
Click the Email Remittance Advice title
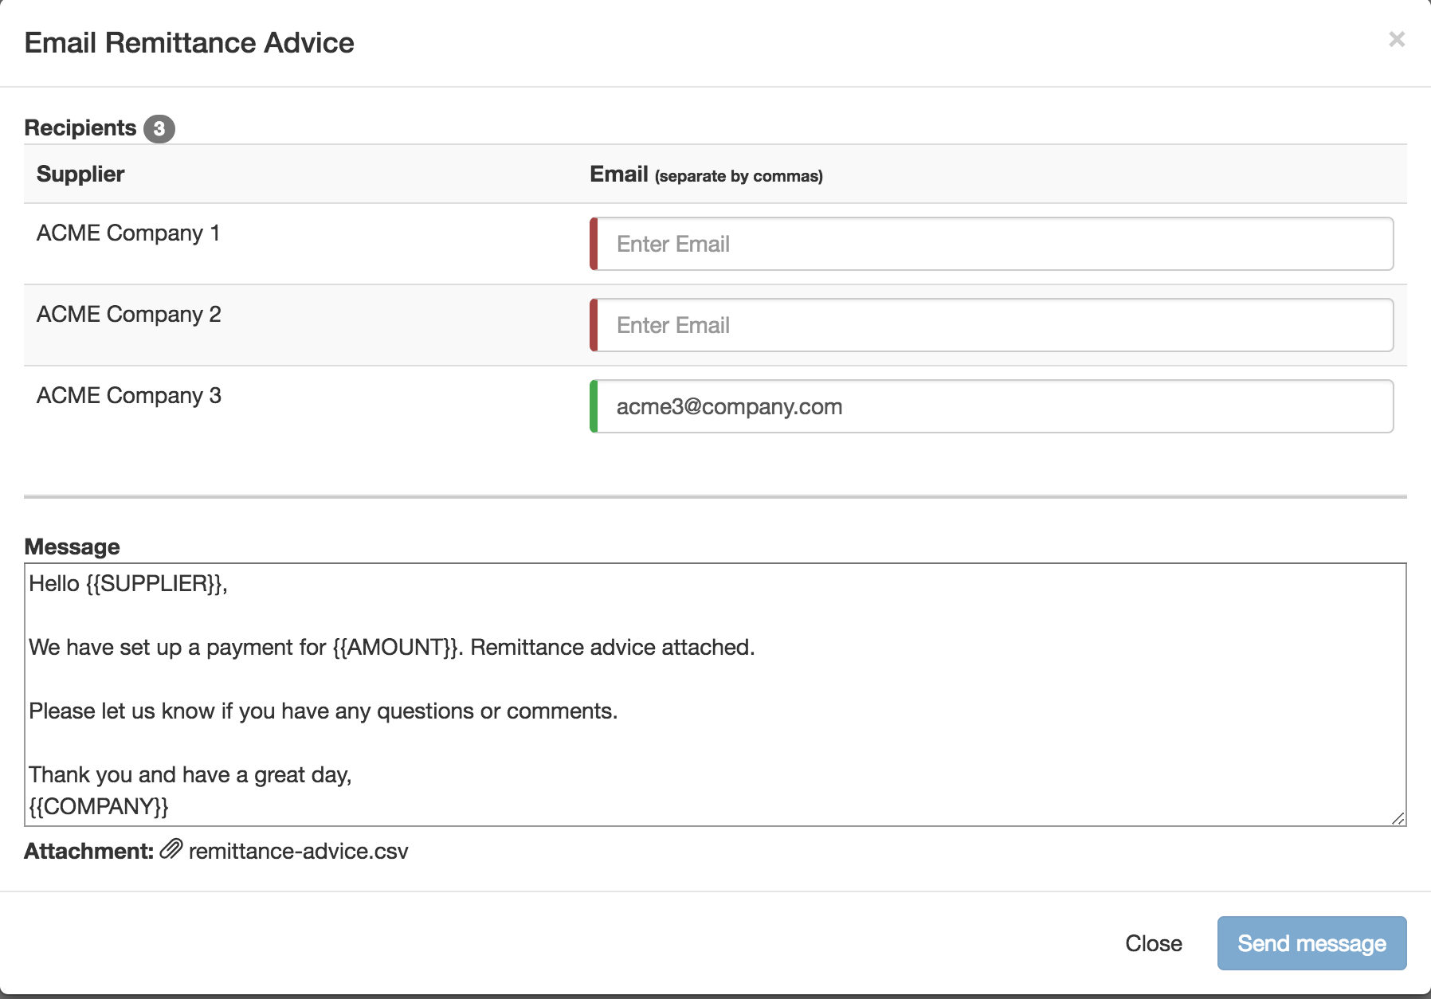pyautogui.click(x=189, y=42)
